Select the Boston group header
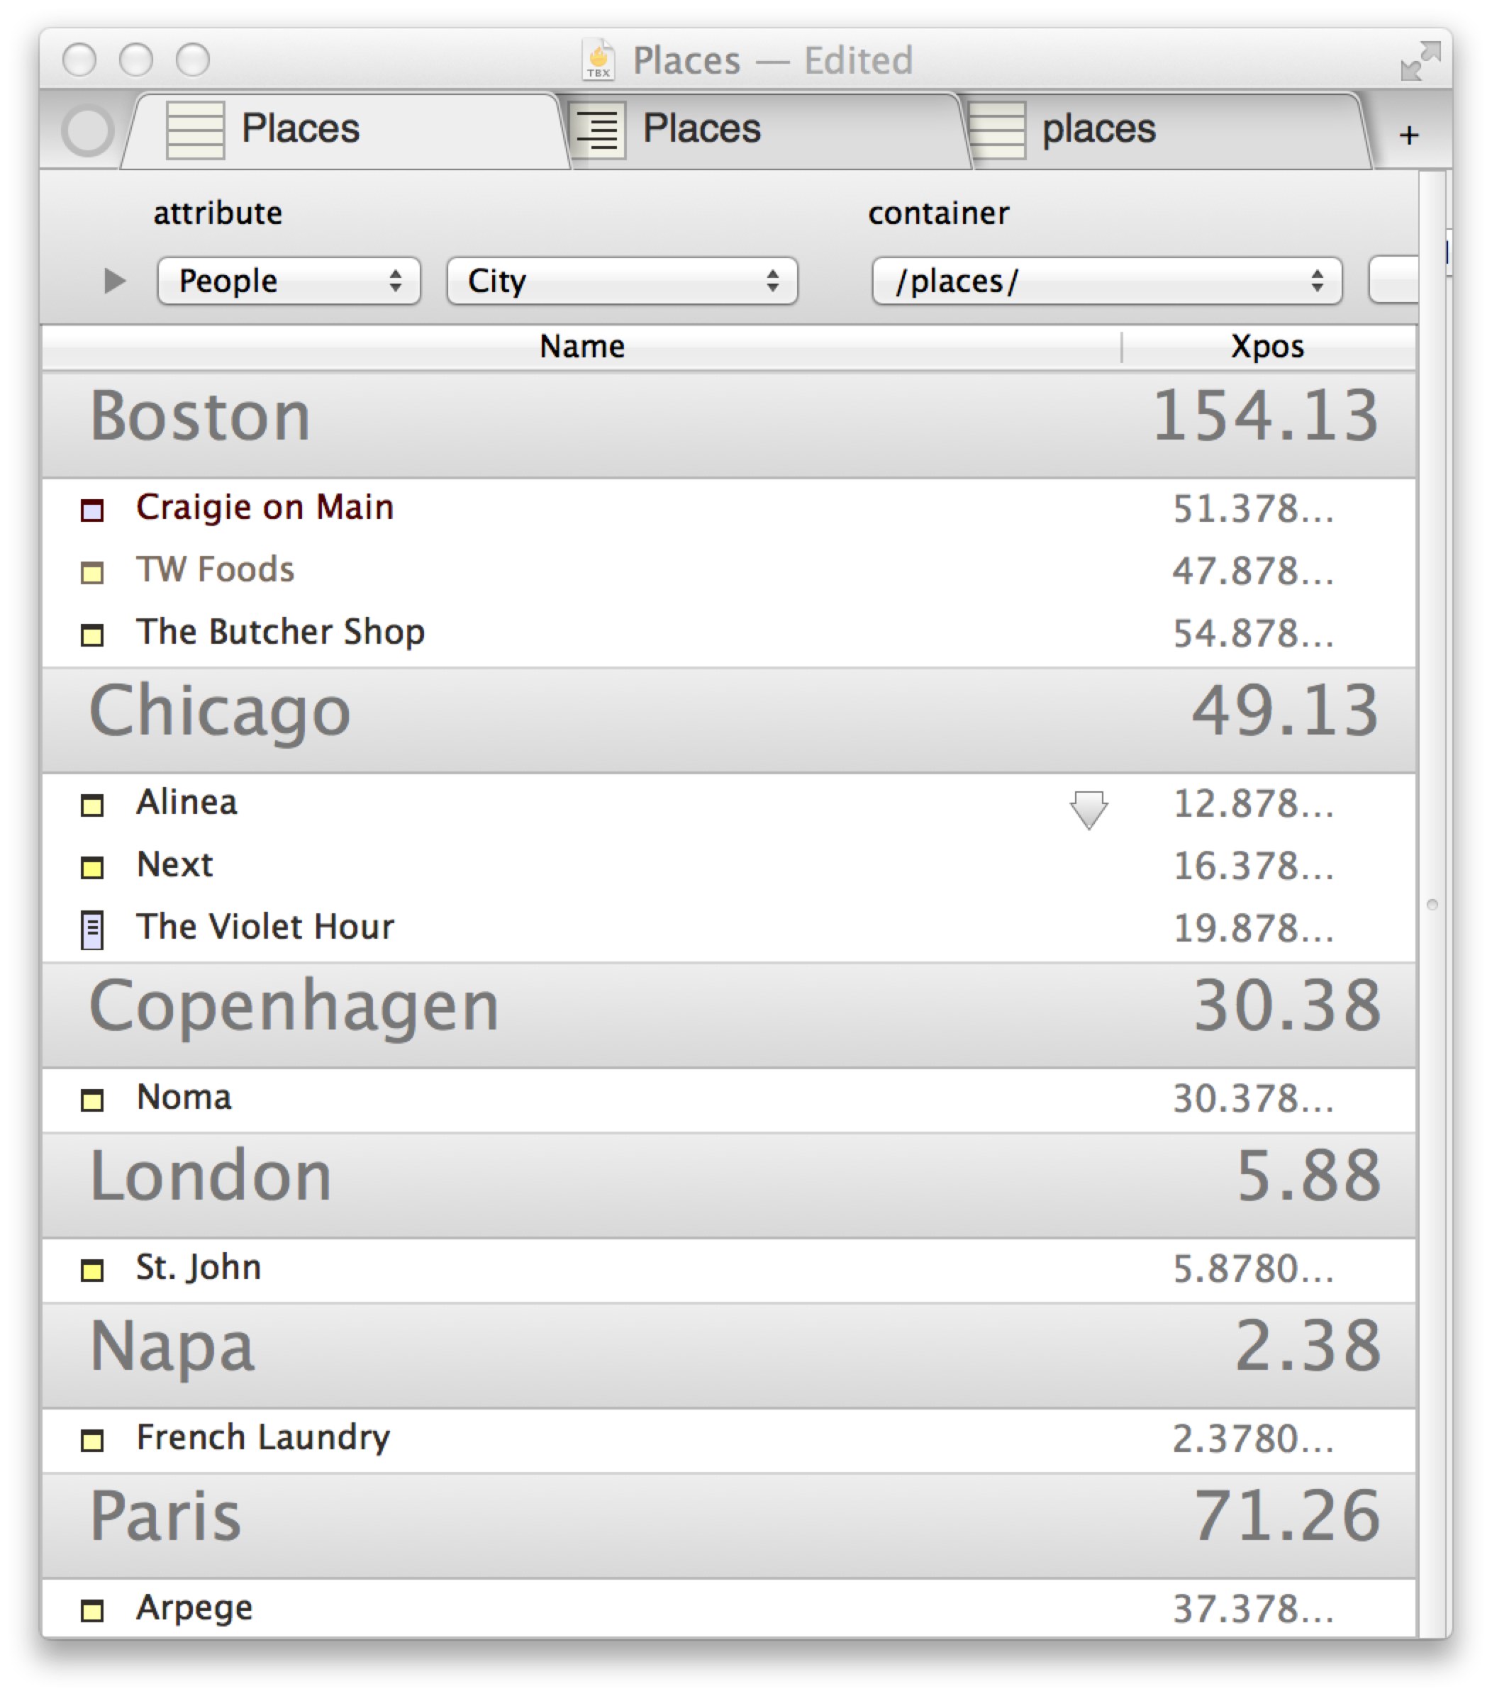The width and height of the screenshot is (1492, 1696). coord(730,424)
